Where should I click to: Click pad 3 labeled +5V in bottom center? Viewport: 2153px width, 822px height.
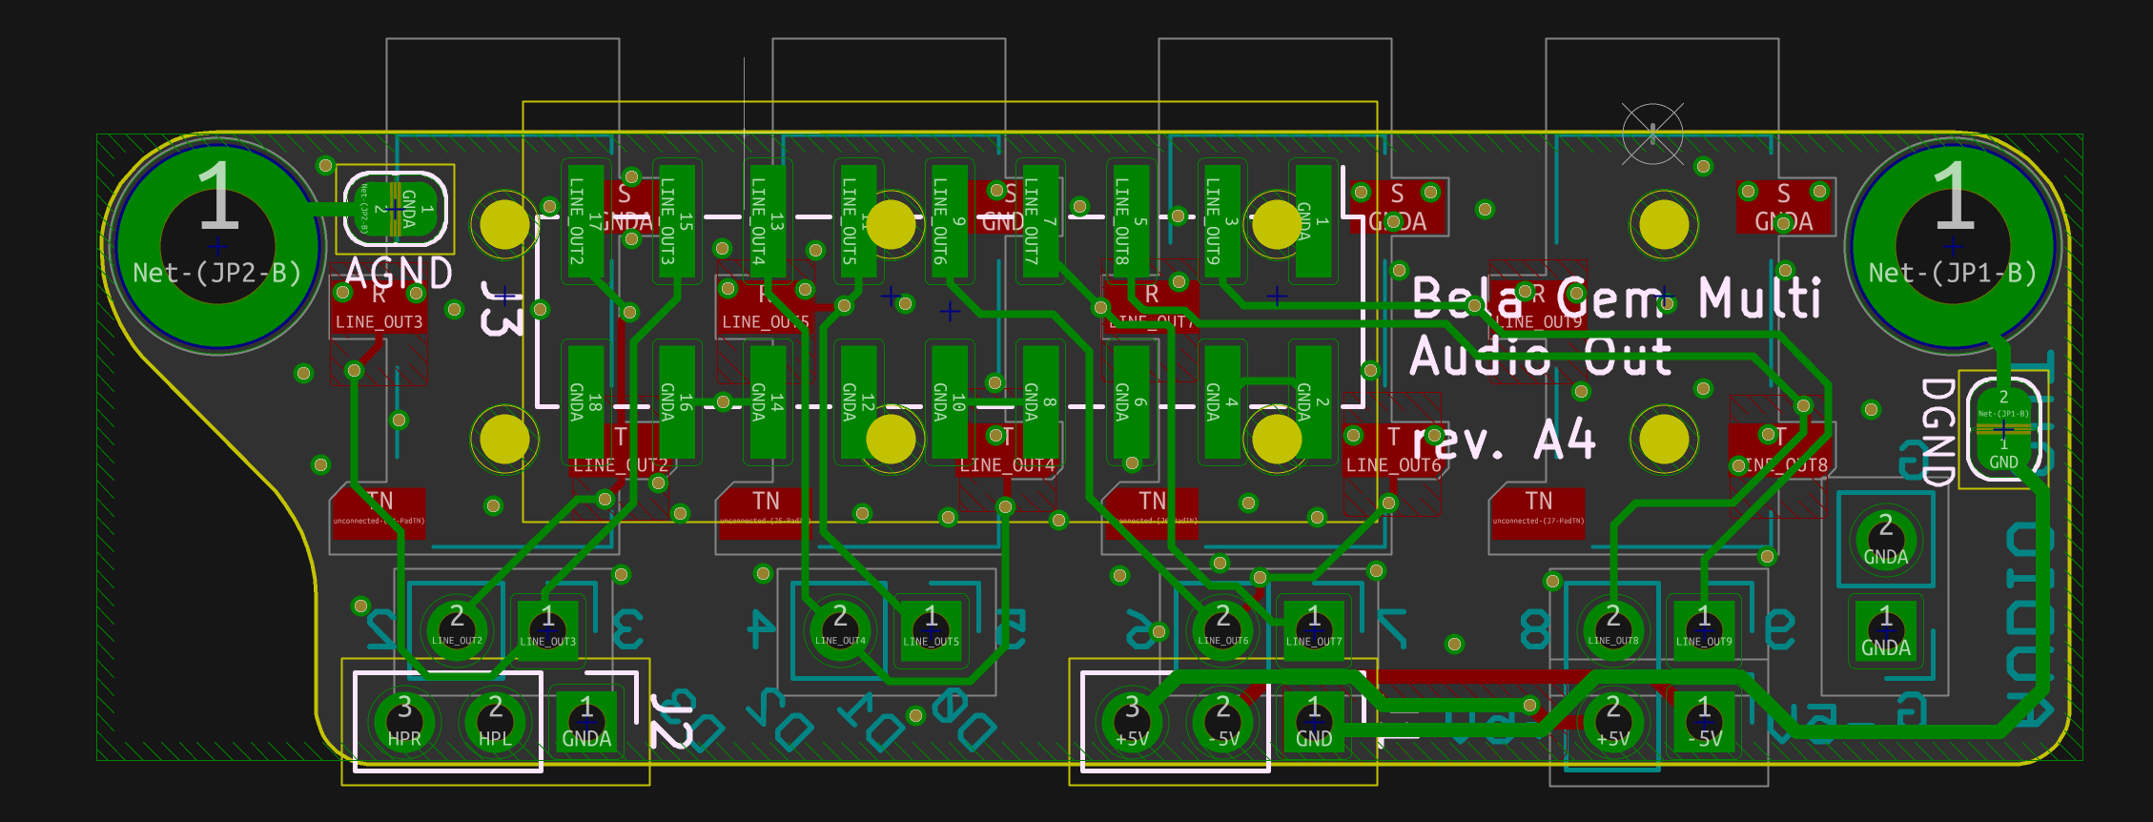[1132, 722]
